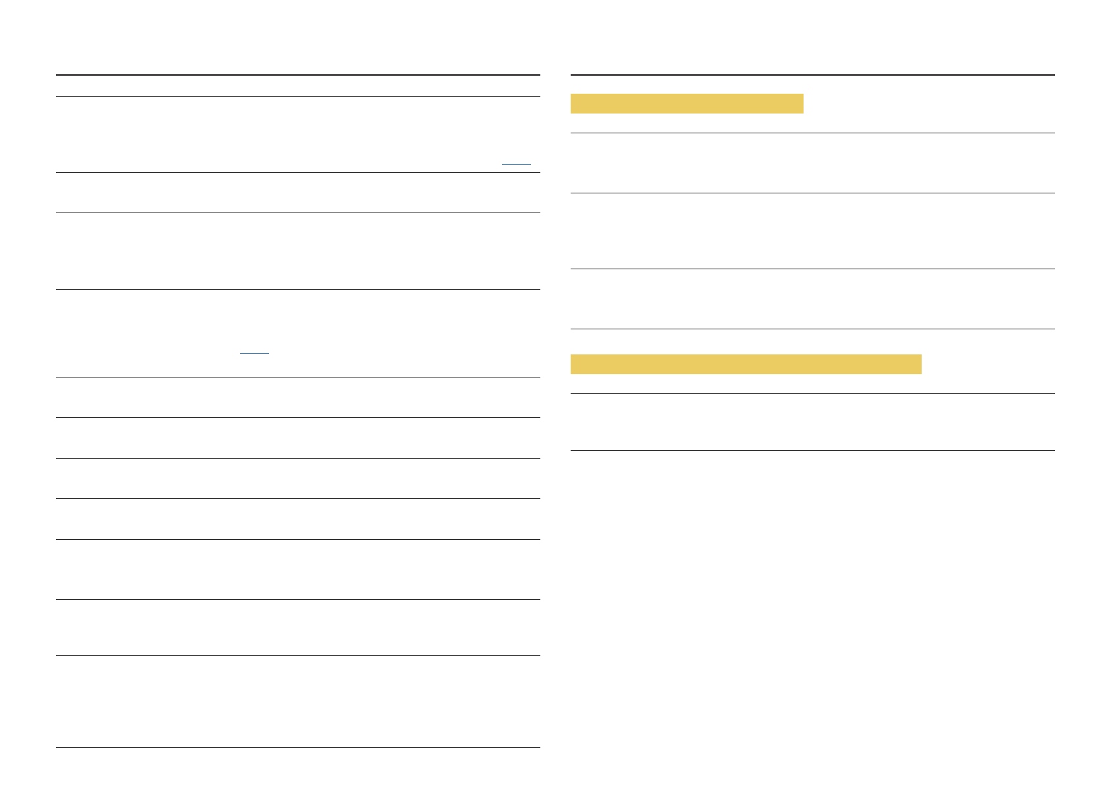Image resolution: width=1111 pixels, height=786 pixels.
Task: Click the seventh row of the left table
Action: click(298, 478)
